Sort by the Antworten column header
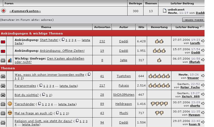Image resolution: width=214 pixels, height=127 pixels. (102, 27)
